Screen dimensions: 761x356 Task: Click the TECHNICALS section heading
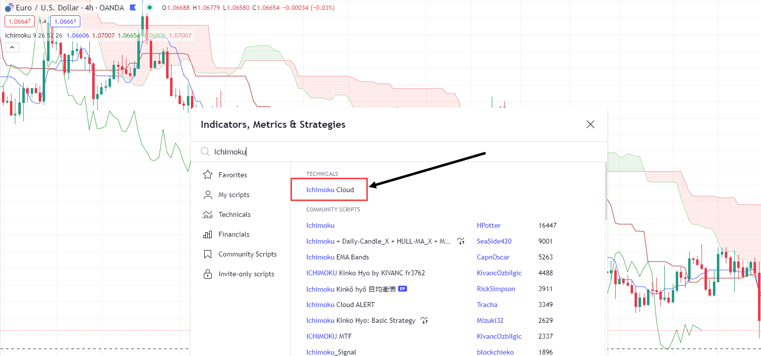coord(322,174)
